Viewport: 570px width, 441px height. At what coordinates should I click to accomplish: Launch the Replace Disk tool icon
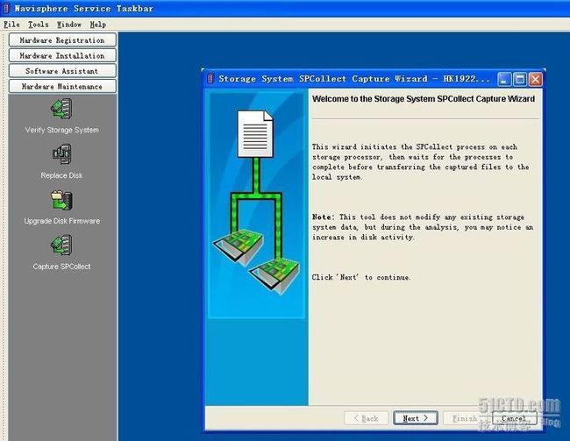coord(61,154)
